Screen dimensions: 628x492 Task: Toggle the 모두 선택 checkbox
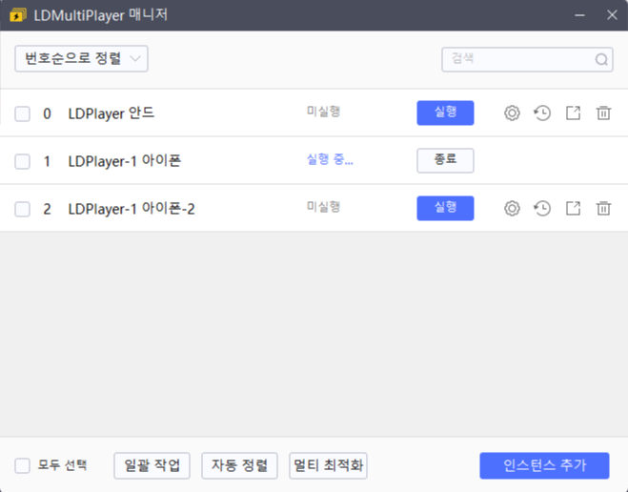click(23, 466)
